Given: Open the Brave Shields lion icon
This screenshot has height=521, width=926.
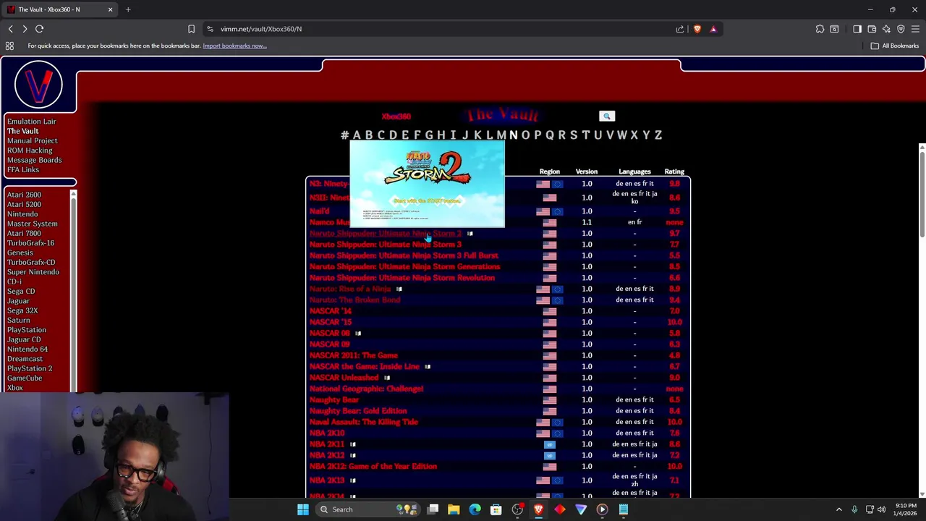Looking at the screenshot, I should coord(697,29).
